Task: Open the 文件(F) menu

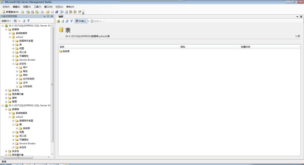Action: [6, 7]
